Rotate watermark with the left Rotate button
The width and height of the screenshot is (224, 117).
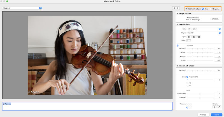tap(214, 107)
